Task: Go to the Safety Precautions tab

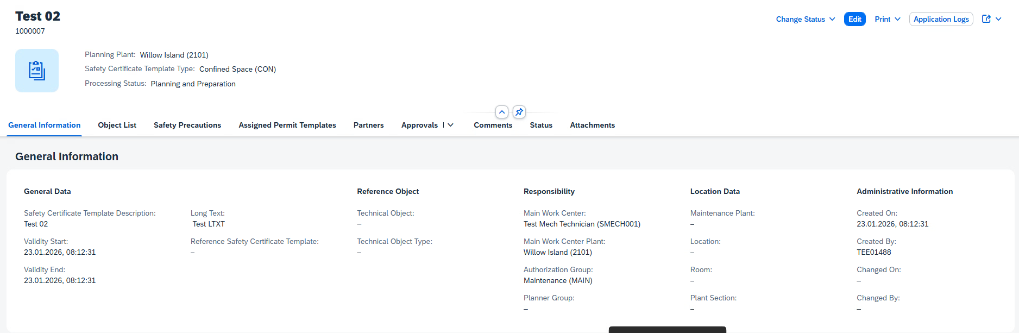Action: (187, 125)
